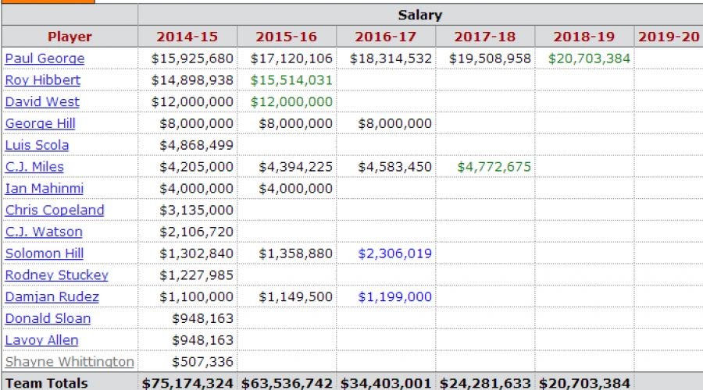Open Donald Sloan player link
This screenshot has height=390, width=703.
click(x=48, y=318)
